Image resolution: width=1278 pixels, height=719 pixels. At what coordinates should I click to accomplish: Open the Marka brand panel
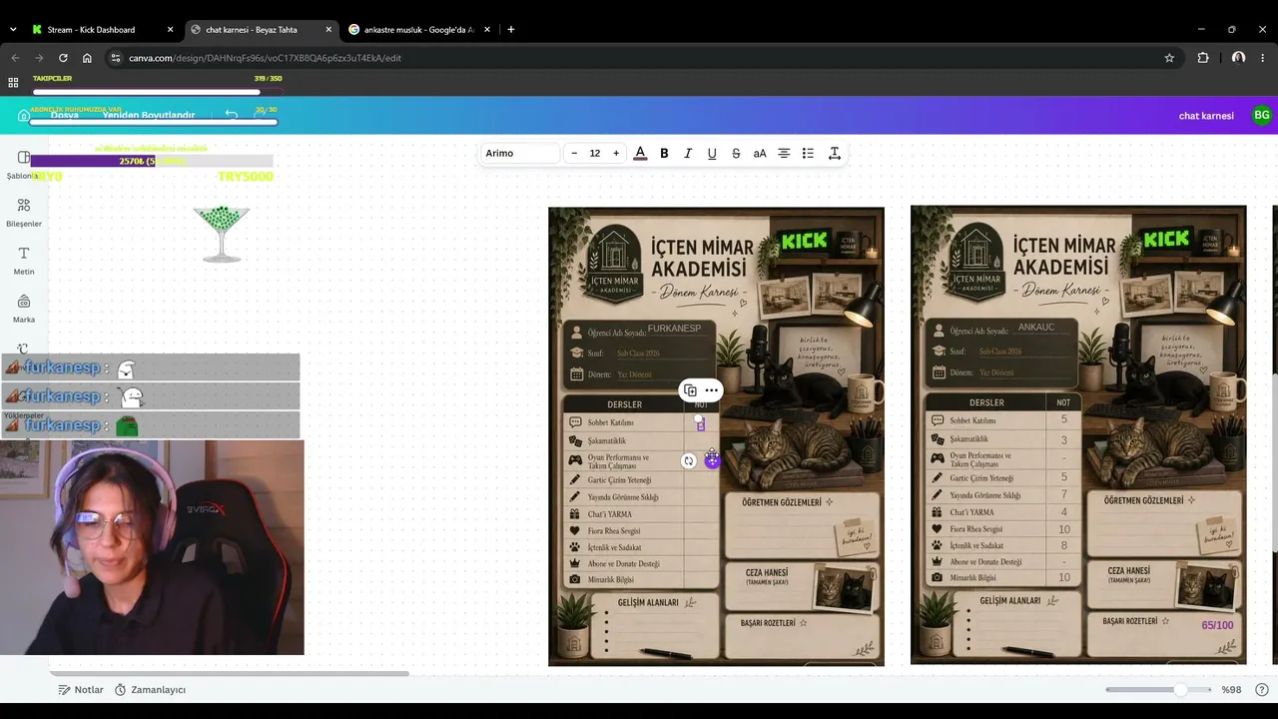pos(24,309)
